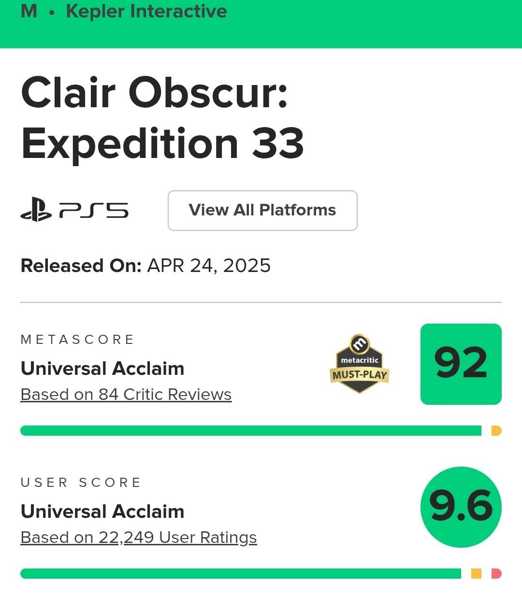This screenshot has width=522, height=598.
Task: Open the 84 Critic Reviews link
Action: pyautogui.click(x=126, y=395)
